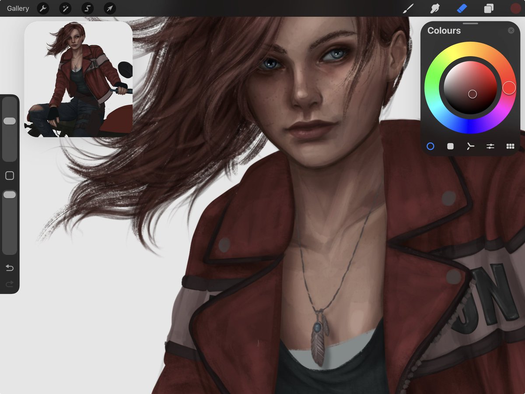Click the hue ring red handle

pyautogui.click(x=509, y=88)
